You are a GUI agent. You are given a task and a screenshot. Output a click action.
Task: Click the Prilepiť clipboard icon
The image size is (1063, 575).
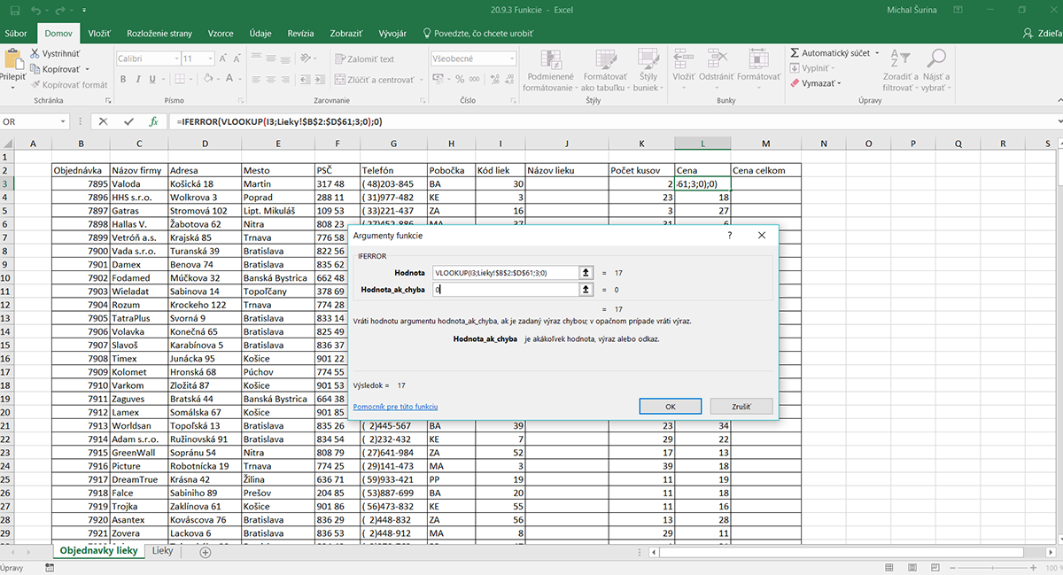click(12, 59)
